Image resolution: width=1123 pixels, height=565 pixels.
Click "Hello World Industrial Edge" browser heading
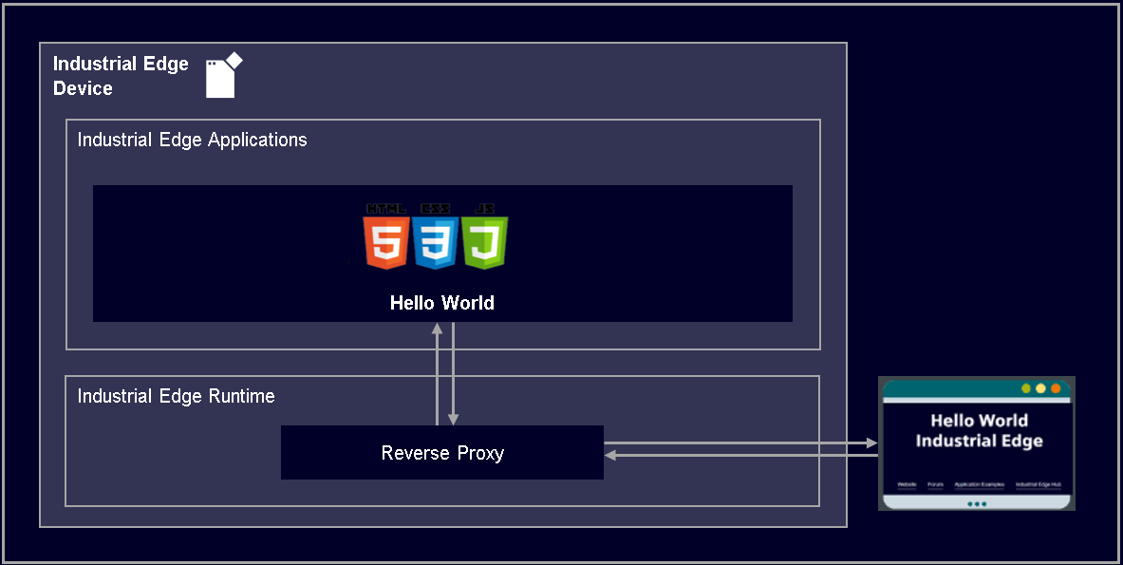click(979, 430)
